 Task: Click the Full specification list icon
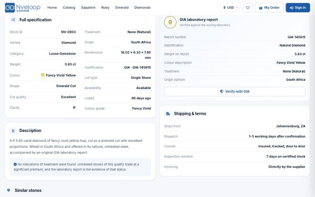(13, 20)
